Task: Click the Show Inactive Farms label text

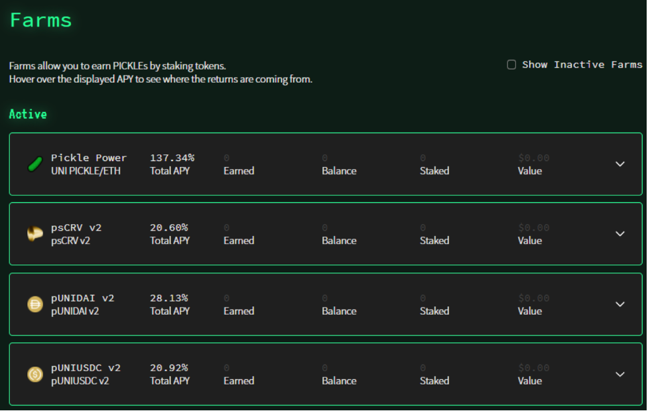Action: [x=582, y=65]
